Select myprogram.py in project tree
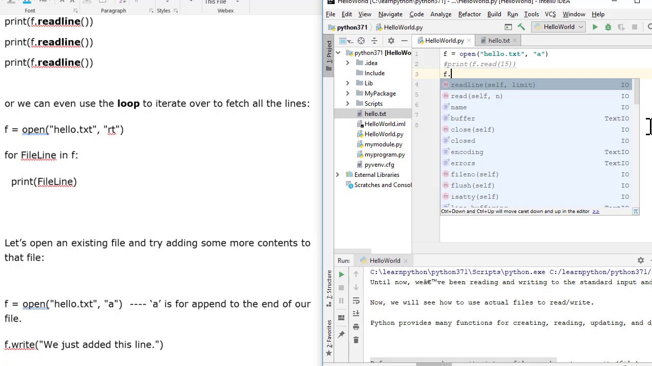This screenshot has width=652, height=366. click(385, 155)
